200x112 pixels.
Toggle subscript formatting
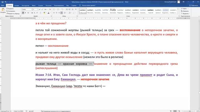click(35, 13)
